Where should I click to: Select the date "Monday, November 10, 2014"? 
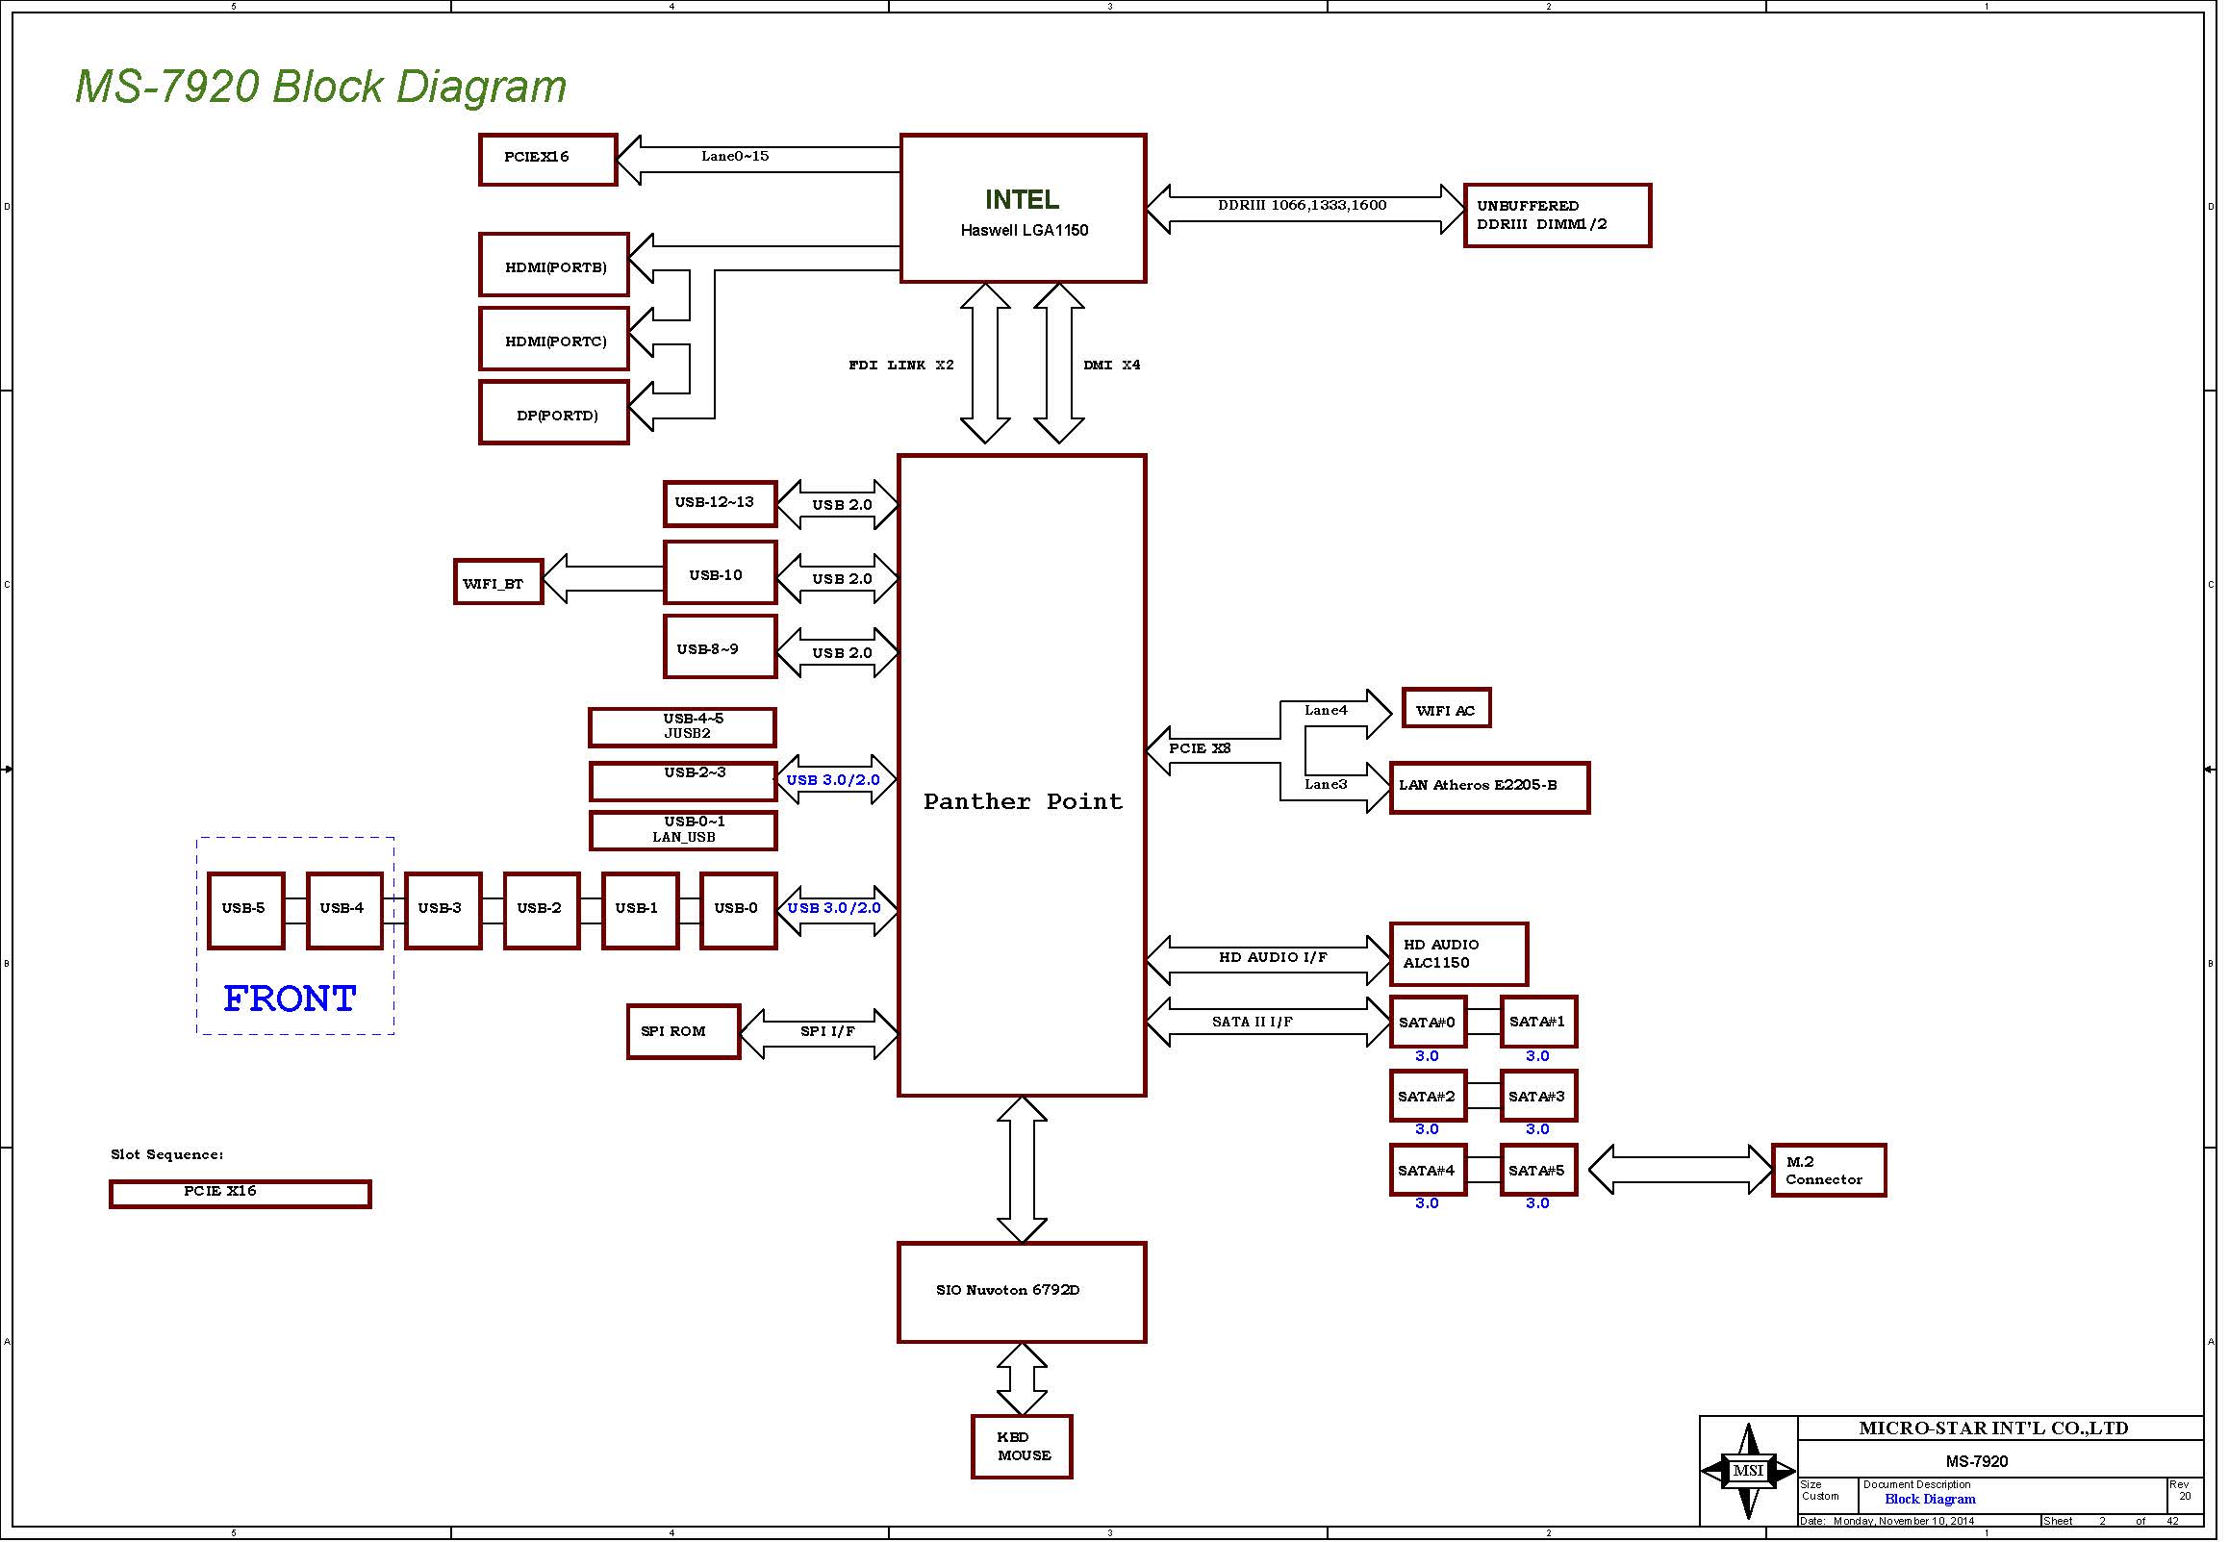coord(1905,1522)
